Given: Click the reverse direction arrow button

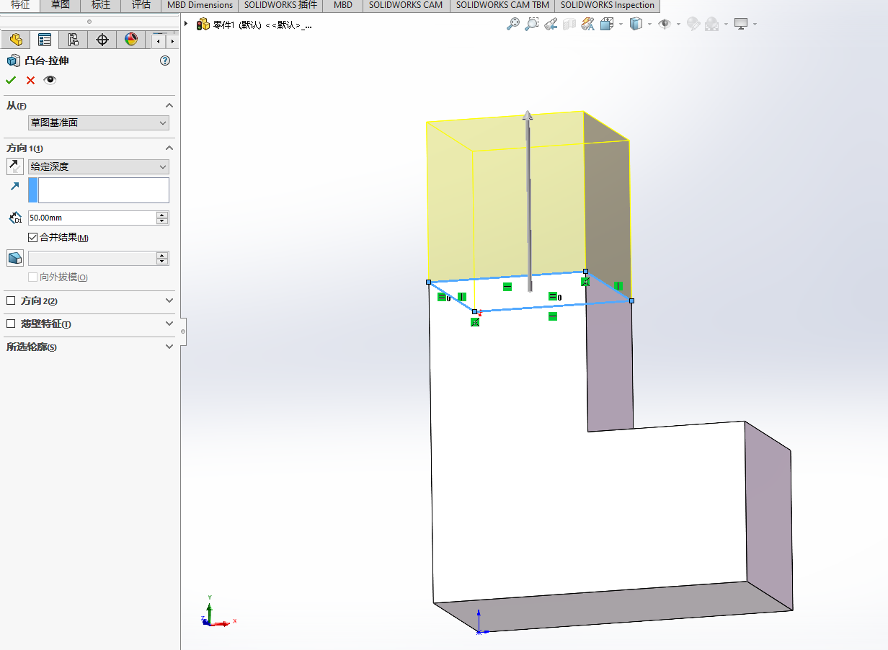Looking at the screenshot, I should pos(14,166).
